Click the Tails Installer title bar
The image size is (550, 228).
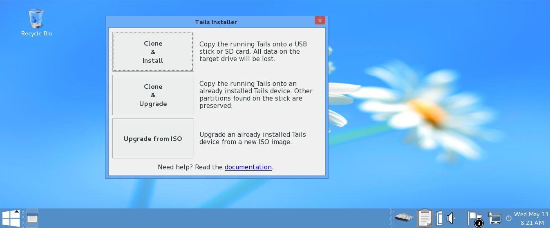216,22
